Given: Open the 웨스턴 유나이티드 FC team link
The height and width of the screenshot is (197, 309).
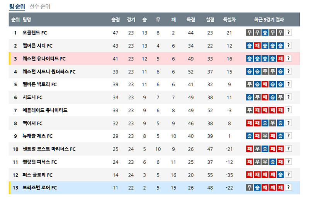Looking at the screenshot, I should pyautogui.click(x=44, y=59).
